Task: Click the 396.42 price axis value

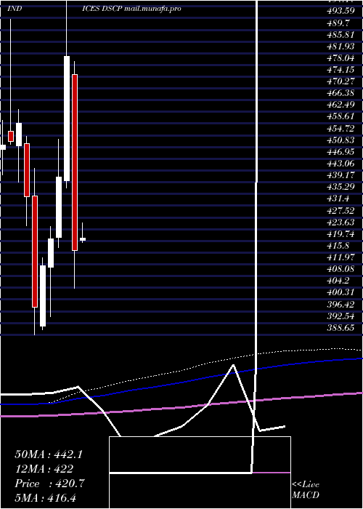Action: click(x=340, y=304)
